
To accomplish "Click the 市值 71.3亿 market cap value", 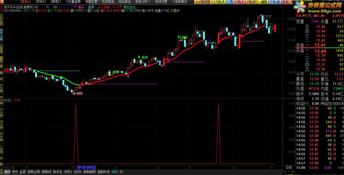I will 338,84.
